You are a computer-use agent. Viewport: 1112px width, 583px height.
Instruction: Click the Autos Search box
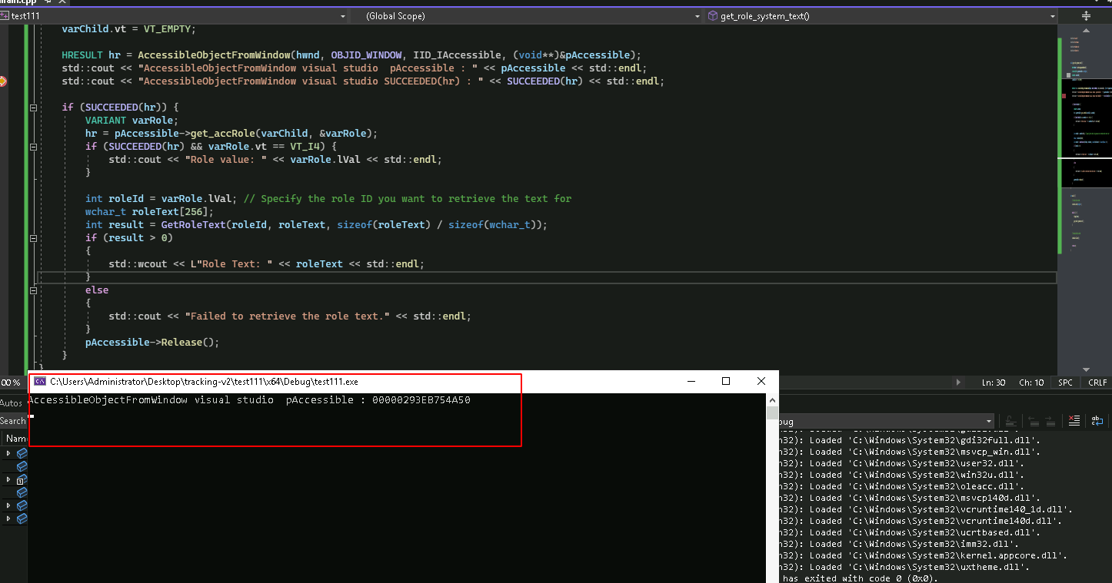(x=13, y=421)
